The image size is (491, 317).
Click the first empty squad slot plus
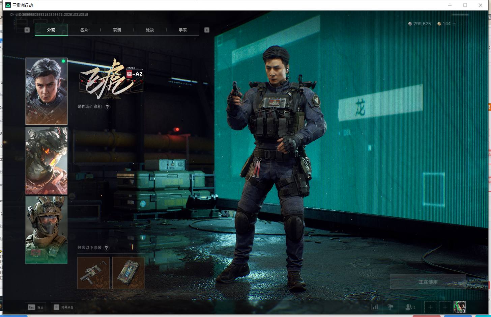click(x=430, y=307)
